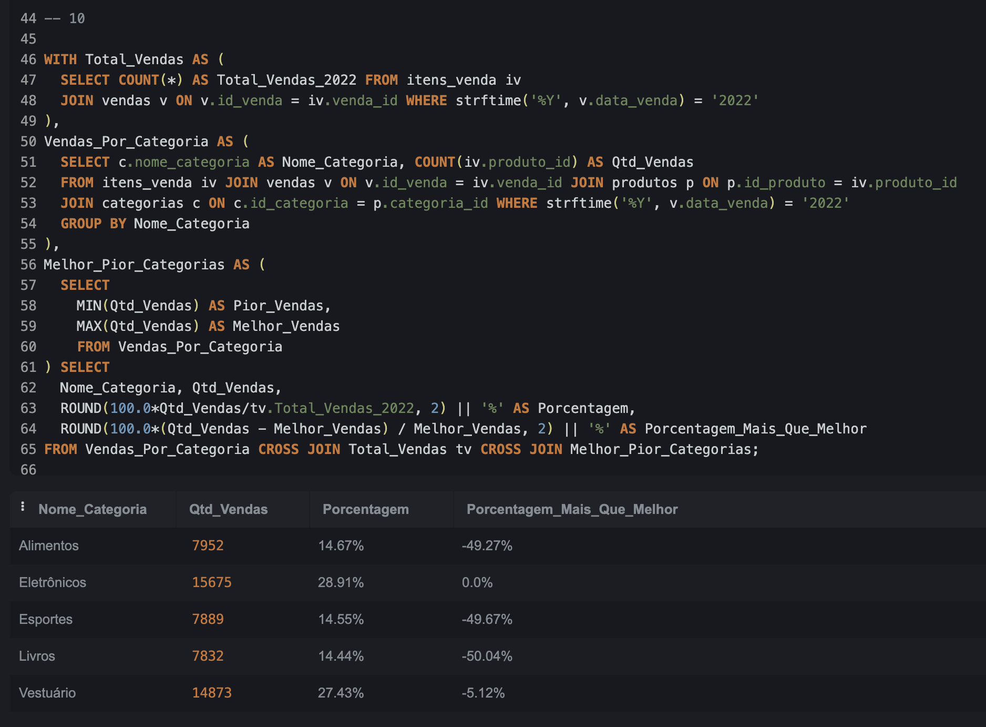Viewport: 986px width, 727px height.
Task: Click line number 50 in gutter
Action: point(28,142)
